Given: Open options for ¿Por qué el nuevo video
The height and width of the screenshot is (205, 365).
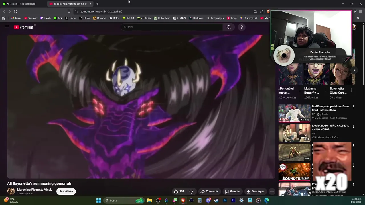Looking at the screenshot, I should tap(300, 90).
